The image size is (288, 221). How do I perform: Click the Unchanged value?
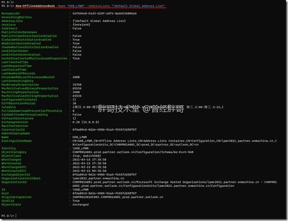point(81,204)
